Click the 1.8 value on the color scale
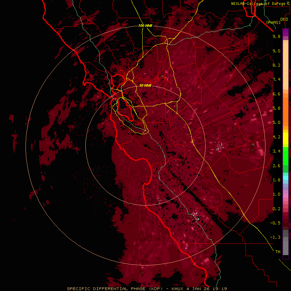This screenshot has width=291, height=291. pos(276,180)
